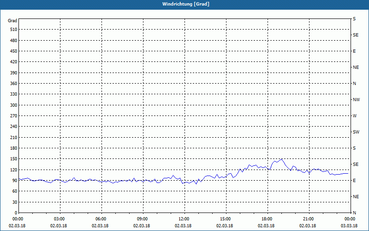Click the 510 value on the y-axis

(x=14, y=30)
